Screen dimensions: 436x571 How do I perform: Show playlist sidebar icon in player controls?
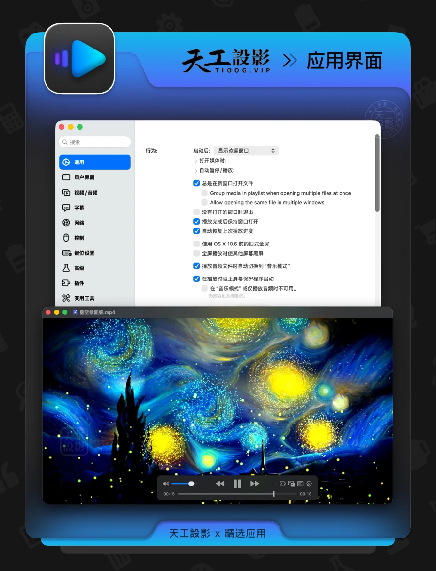300,484
